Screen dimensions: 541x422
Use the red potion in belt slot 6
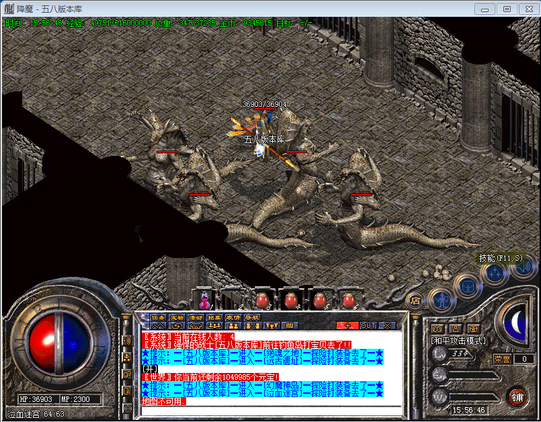(x=348, y=299)
